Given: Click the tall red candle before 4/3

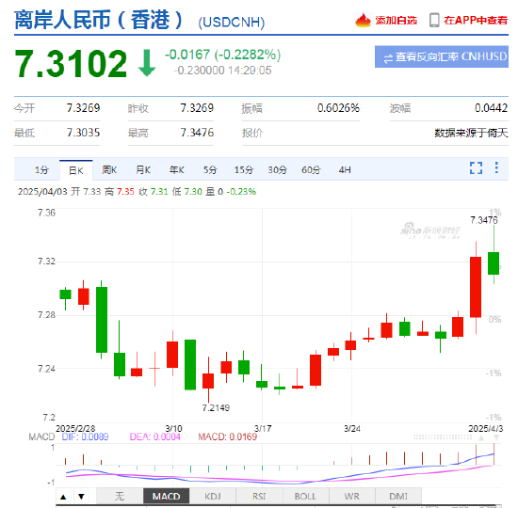Looking at the screenshot, I should click(476, 287).
